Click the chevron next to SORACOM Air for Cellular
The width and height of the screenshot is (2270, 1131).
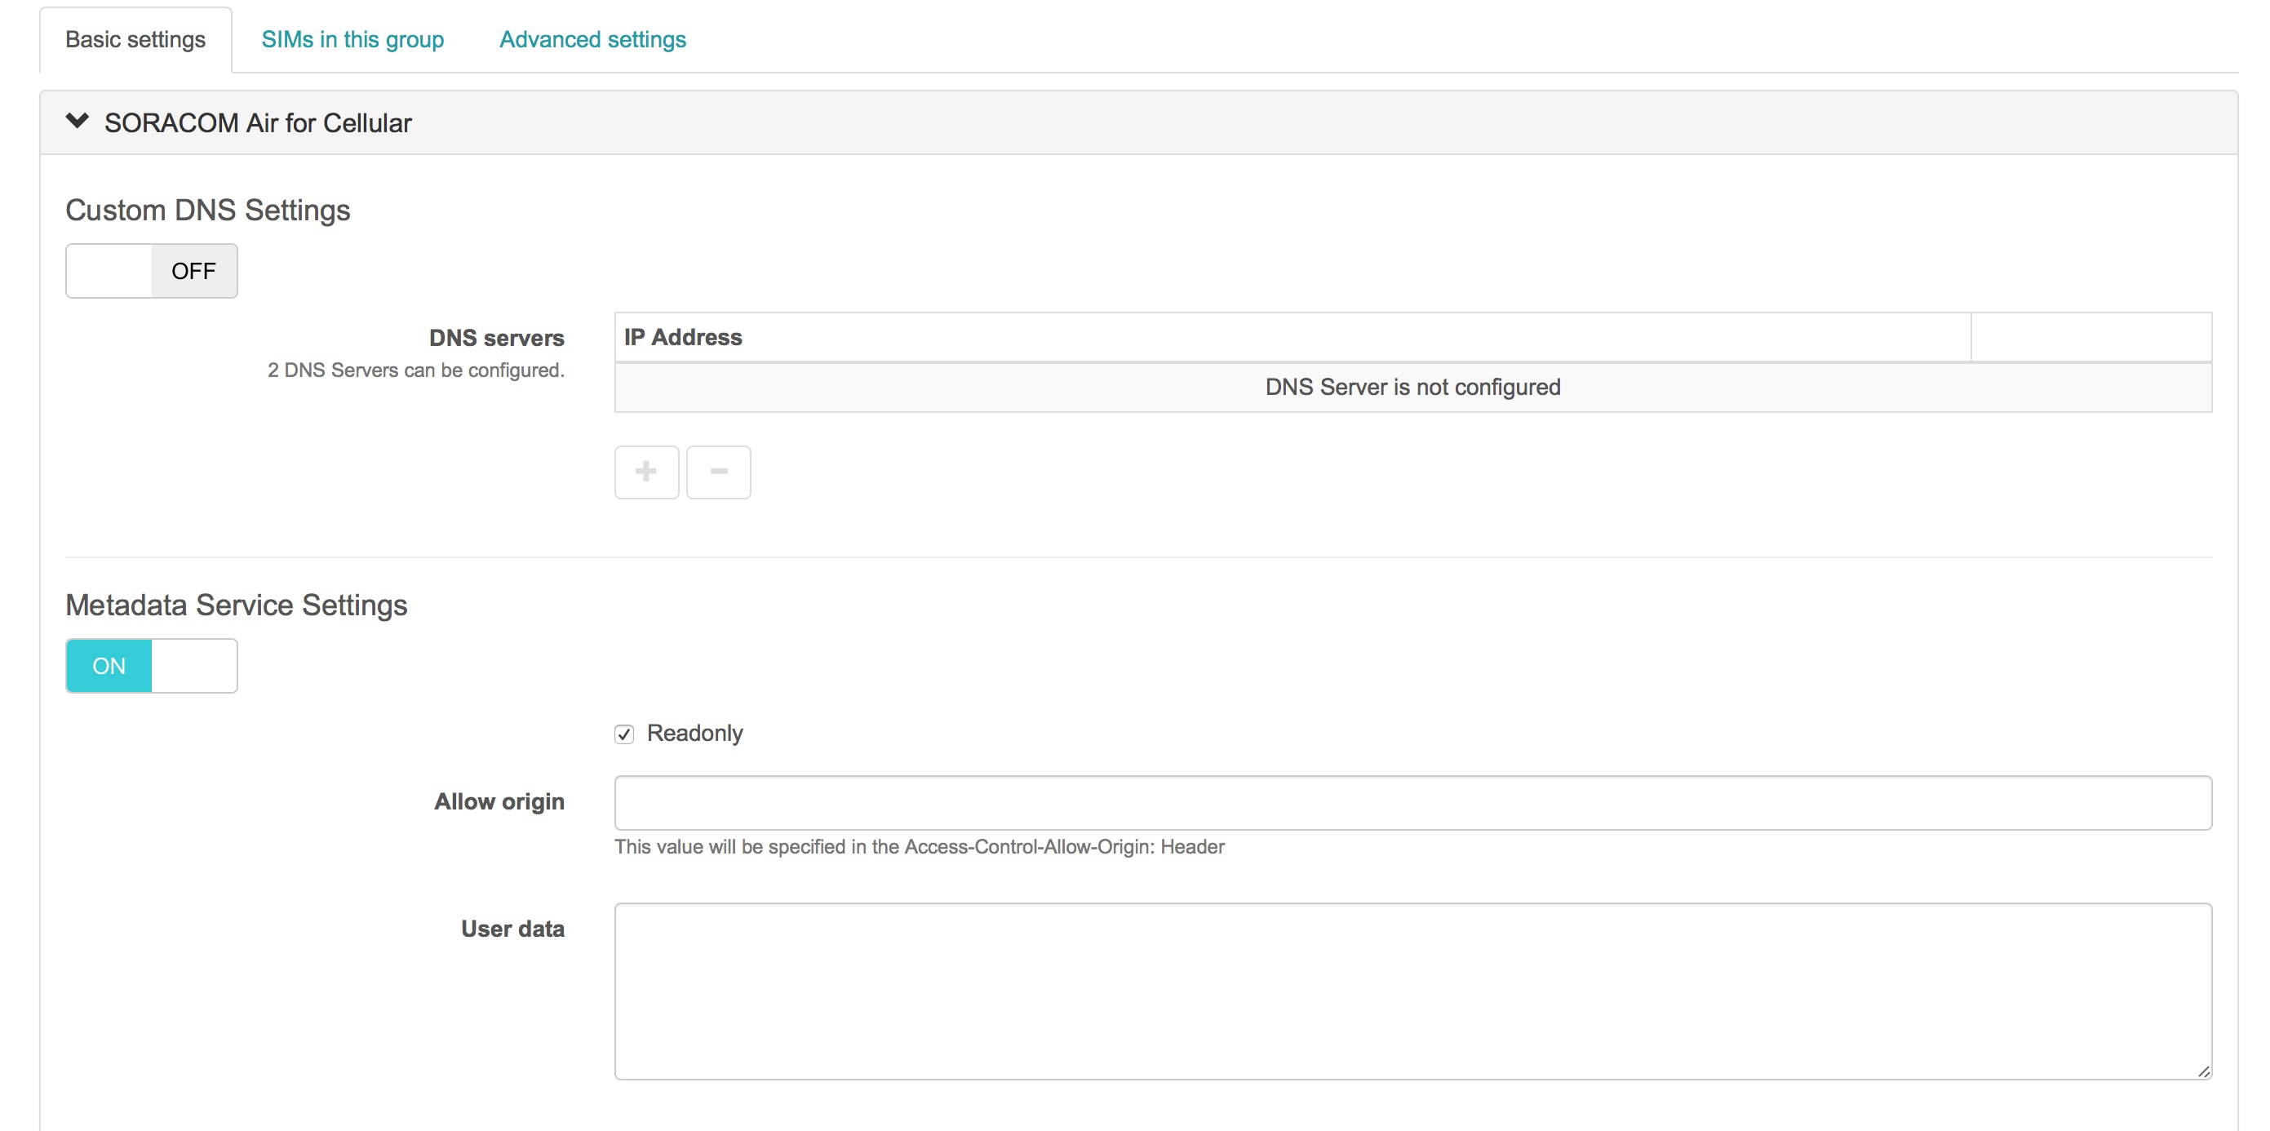78,122
